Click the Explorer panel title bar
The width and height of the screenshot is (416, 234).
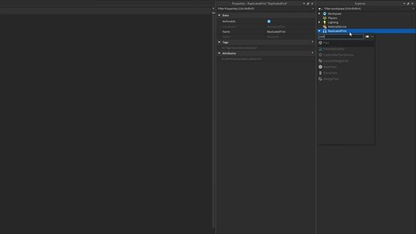(360, 3)
